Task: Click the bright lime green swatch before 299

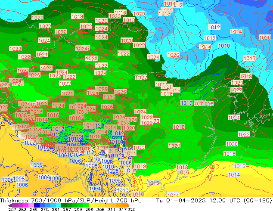Action: (86, 205)
